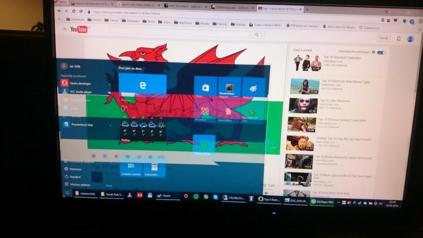The image size is (423, 238).
Task: Open Top 10 Smartest Celebrities video thumbnail
Action: (307, 63)
